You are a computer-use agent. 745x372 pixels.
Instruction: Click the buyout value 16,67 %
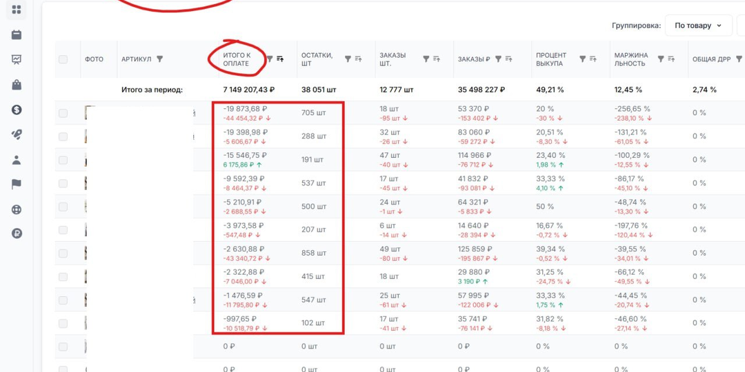pos(549,225)
